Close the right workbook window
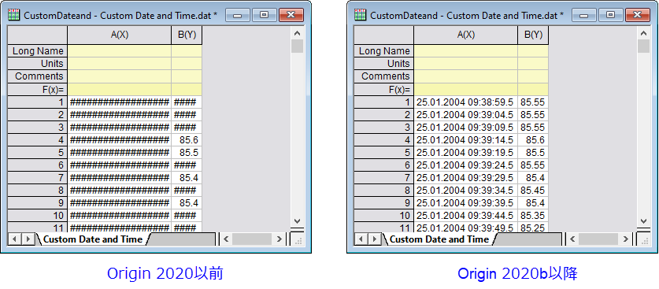 [637, 15]
